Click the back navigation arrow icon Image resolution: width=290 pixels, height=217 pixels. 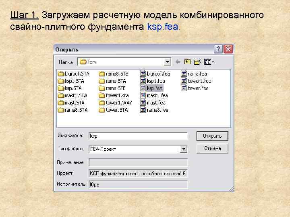pos(178,62)
